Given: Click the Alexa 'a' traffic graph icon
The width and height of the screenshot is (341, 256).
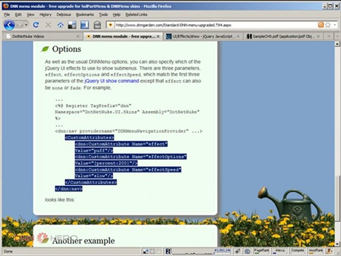Looking at the screenshot, I should (x=168, y=251).
